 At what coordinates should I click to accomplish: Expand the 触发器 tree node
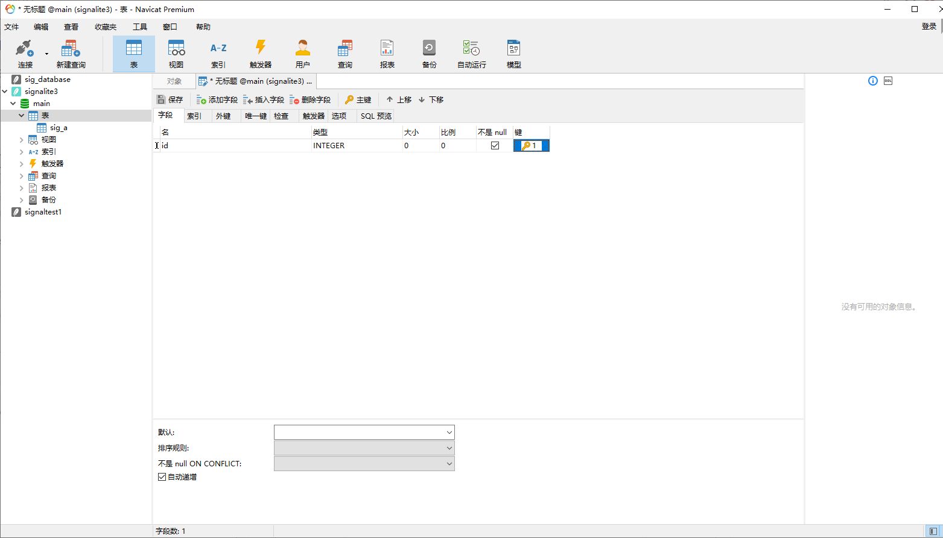pos(21,164)
